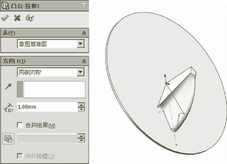227x164 pixels.
Task: Open the 两侧对称 end condition dropdown
Action: (81, 72)
